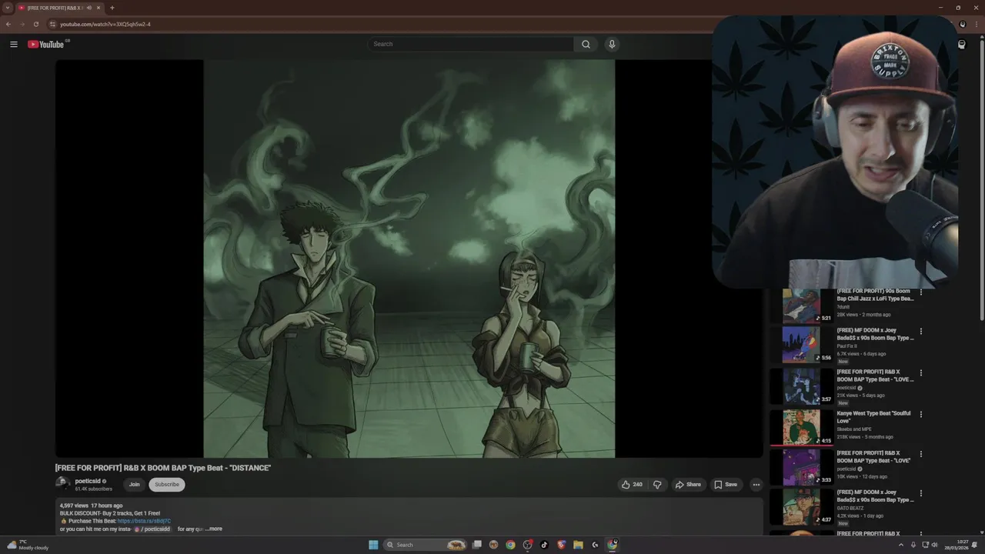Image resolution: width=985 pixels, height=554 pixels.
Task: Click the page vertical scrollbar
Action: pos(981,181)
